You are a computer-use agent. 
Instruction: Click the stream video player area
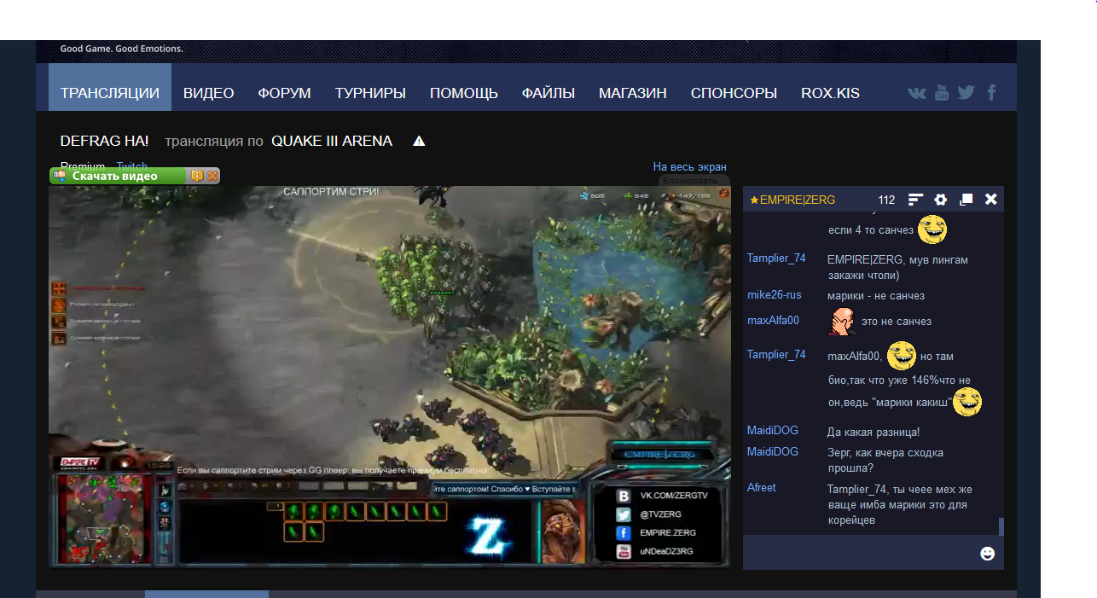coord(389,376)
